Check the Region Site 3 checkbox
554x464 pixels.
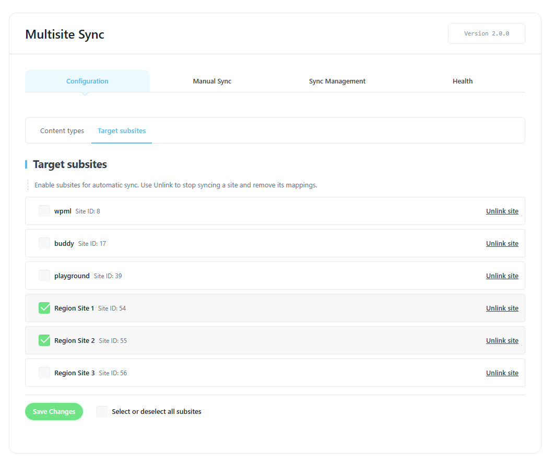pos(44,373)
